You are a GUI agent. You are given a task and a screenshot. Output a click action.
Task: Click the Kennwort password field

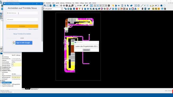[x=22, y=19]
